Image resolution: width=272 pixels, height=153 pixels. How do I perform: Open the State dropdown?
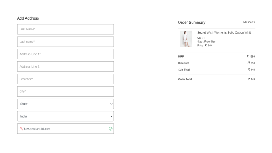pyautogui.click(x=65, y=104)
